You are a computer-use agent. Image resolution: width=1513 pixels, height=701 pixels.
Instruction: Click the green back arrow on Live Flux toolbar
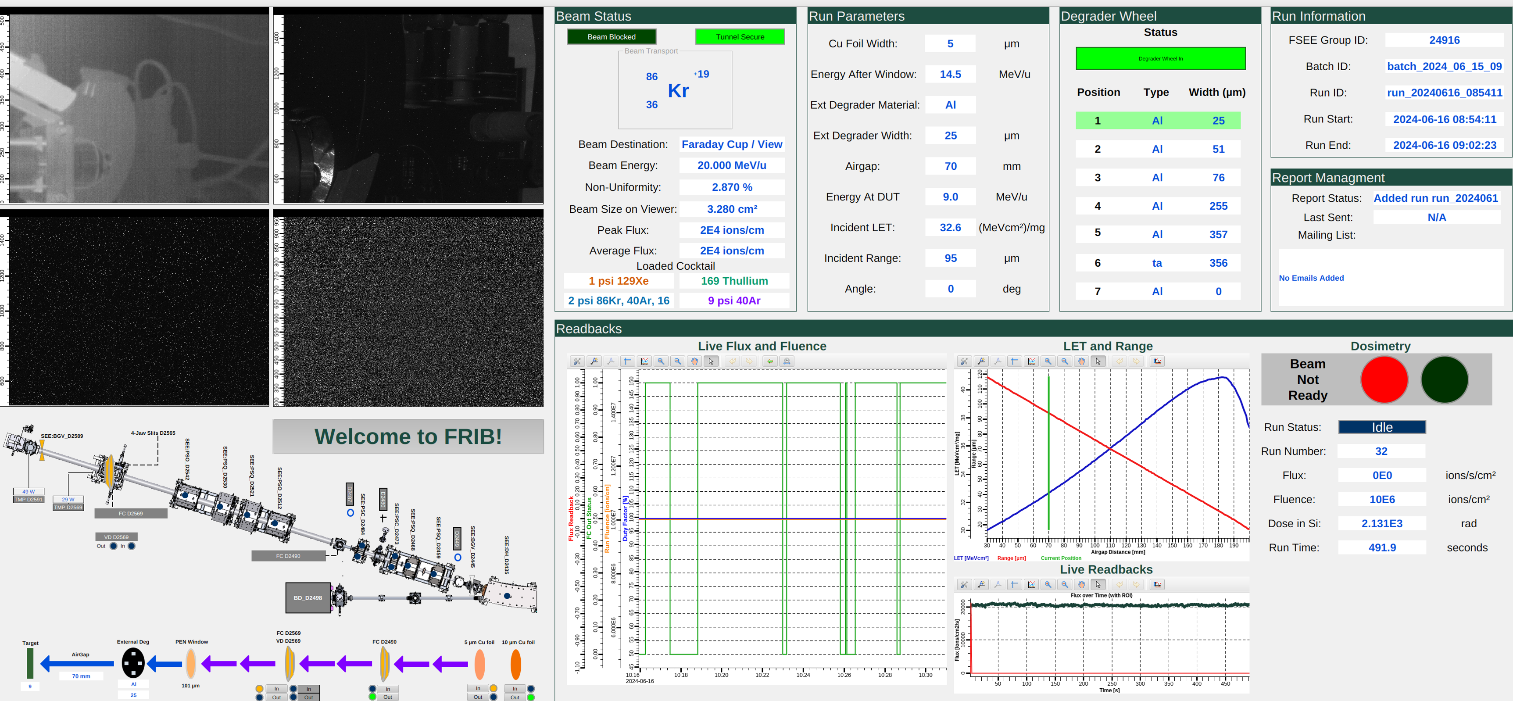click(770, 361)
